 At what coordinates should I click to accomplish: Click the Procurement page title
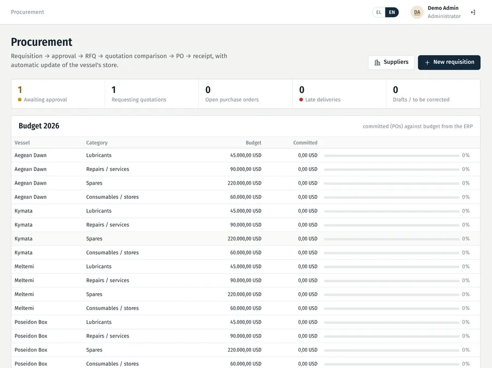(42, 42)
